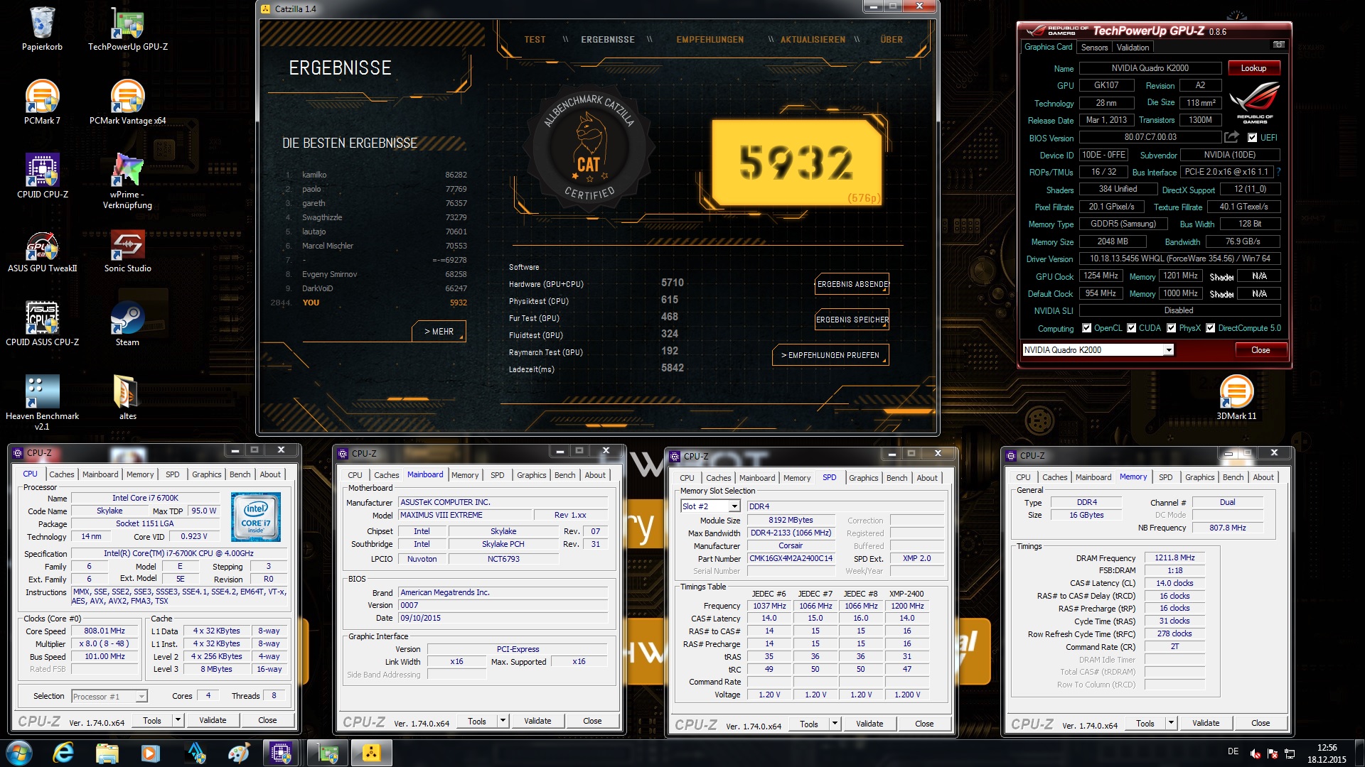Open the Paint taskbar icon
Viewport: 1365px width, 767px height.
point(238,753)
